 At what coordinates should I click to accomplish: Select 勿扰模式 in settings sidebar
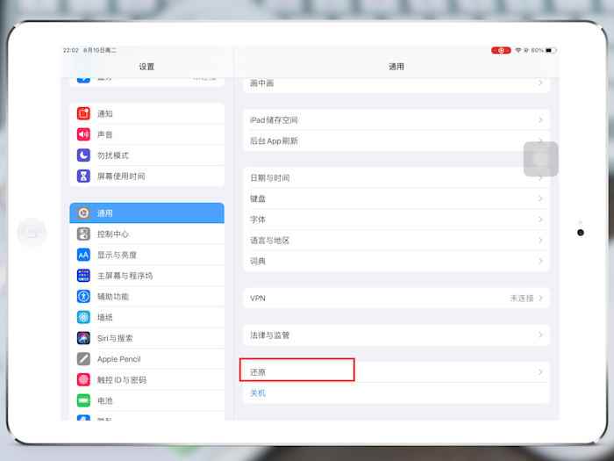[x=146, y=155]
